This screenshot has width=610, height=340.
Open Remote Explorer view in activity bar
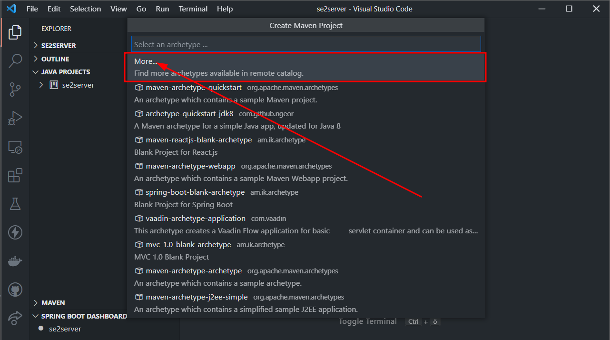[x=15, y=147]
